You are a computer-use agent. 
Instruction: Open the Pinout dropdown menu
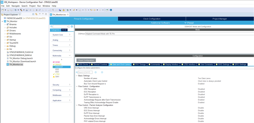pos(189,23)
